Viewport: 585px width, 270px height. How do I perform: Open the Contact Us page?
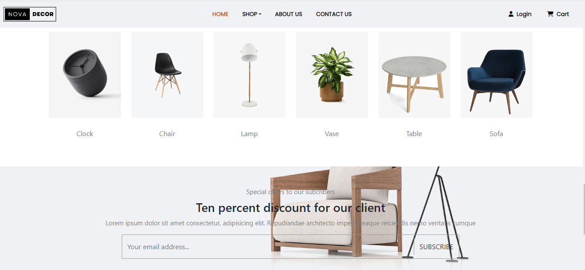tap(334, 14)
